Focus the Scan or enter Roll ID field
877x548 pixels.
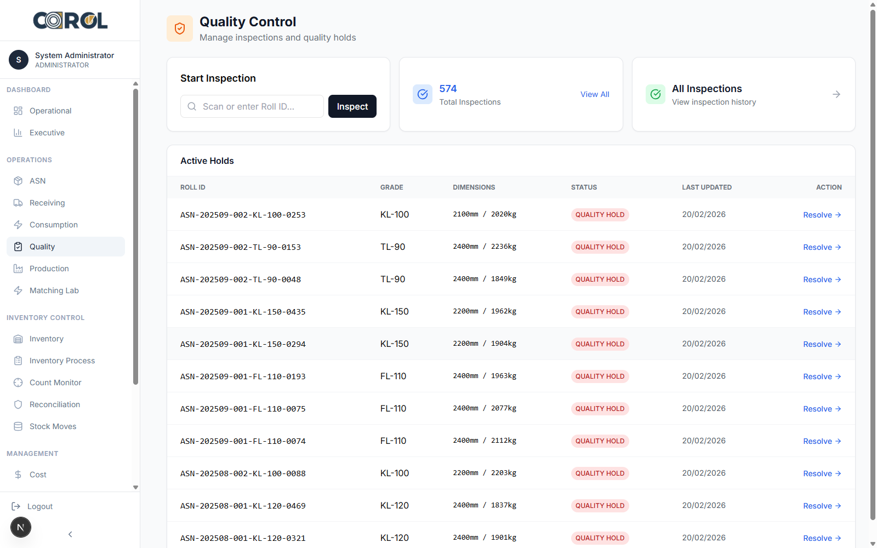(x=258, y=106)
